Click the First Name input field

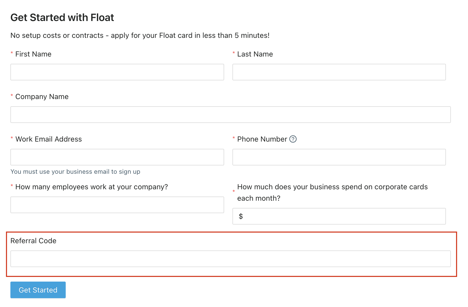tap(117, 72)
